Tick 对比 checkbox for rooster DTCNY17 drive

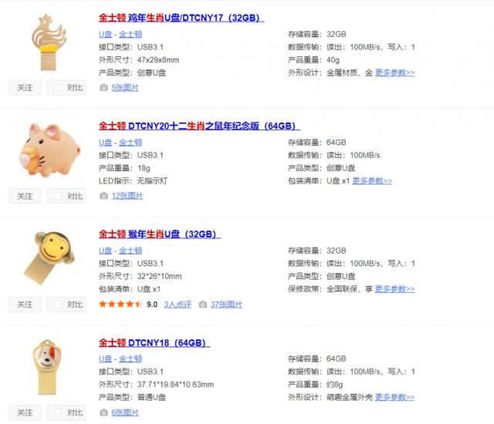[58, 88]
